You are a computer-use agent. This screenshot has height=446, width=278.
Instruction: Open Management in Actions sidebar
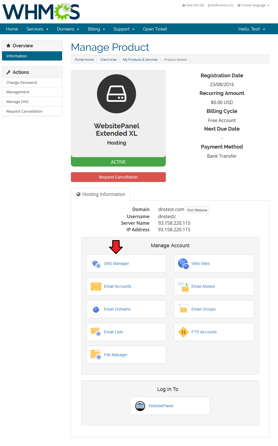point(32,92)
